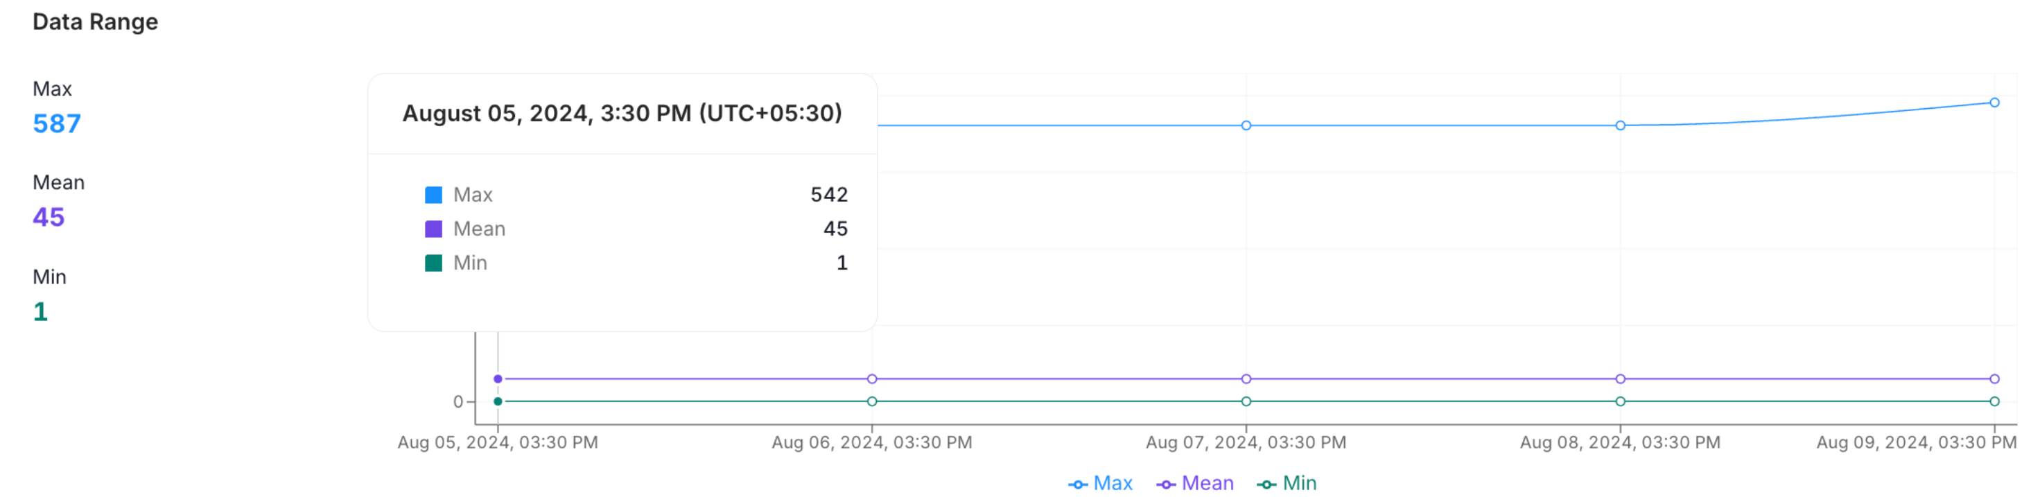Click the blue Max swatch in tooltip
2040x497 pixels.
(434, 194)
